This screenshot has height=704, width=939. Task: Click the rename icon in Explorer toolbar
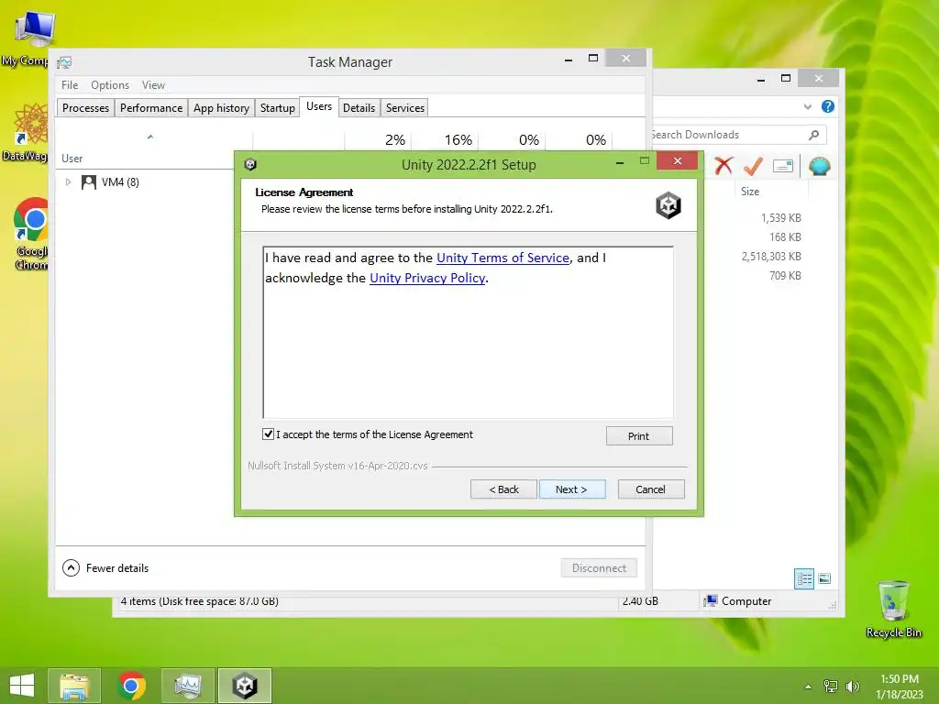[x=783, y=166]
